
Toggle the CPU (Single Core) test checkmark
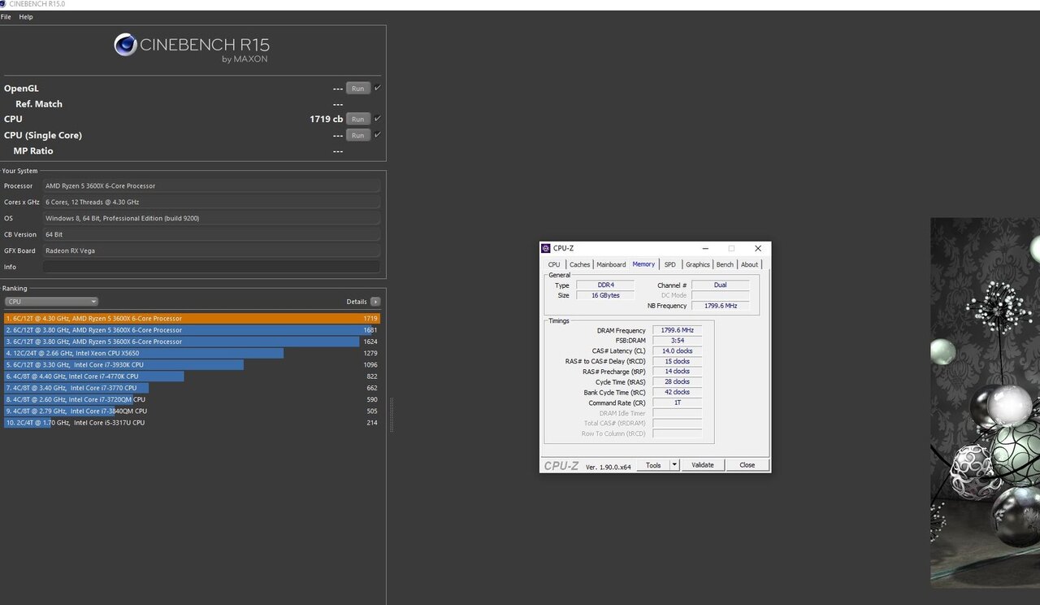tap(377, 135)
